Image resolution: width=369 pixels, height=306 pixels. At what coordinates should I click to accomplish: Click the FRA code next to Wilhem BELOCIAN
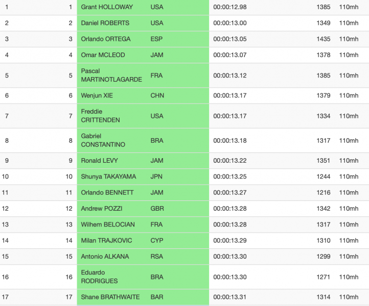156,224
